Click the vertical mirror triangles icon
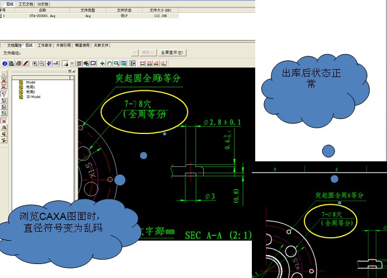387x278 pixels. pyautogui.click(x=4, y=134)
